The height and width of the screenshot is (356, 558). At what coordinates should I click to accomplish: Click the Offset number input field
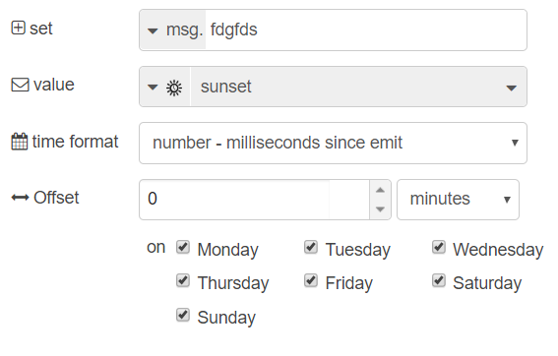point(255,200)
